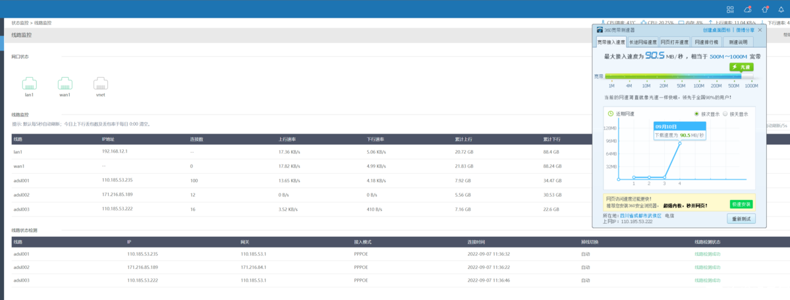This screenshot has width=790, height=300.
Task: Click the 连接数 column header
Action: pyautogui.click(x=196, y=139)
